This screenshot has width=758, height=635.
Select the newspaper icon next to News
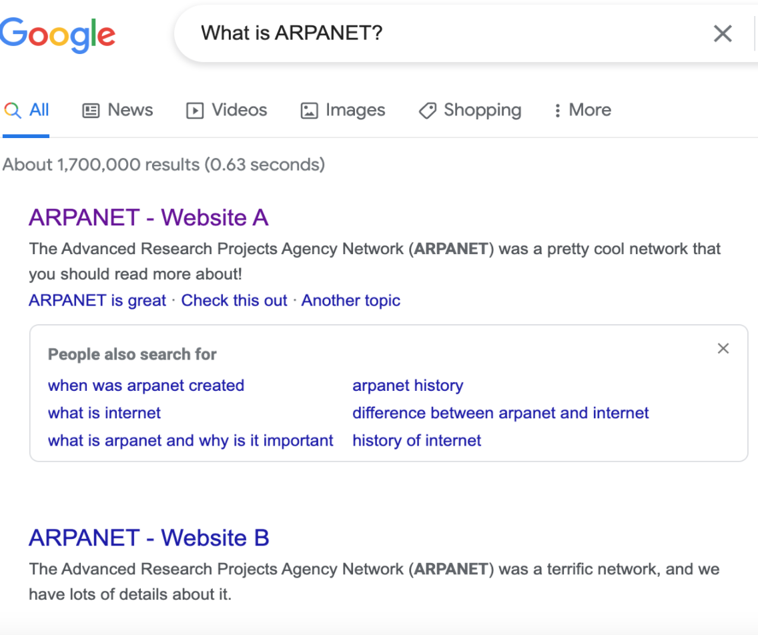(90, 110)
